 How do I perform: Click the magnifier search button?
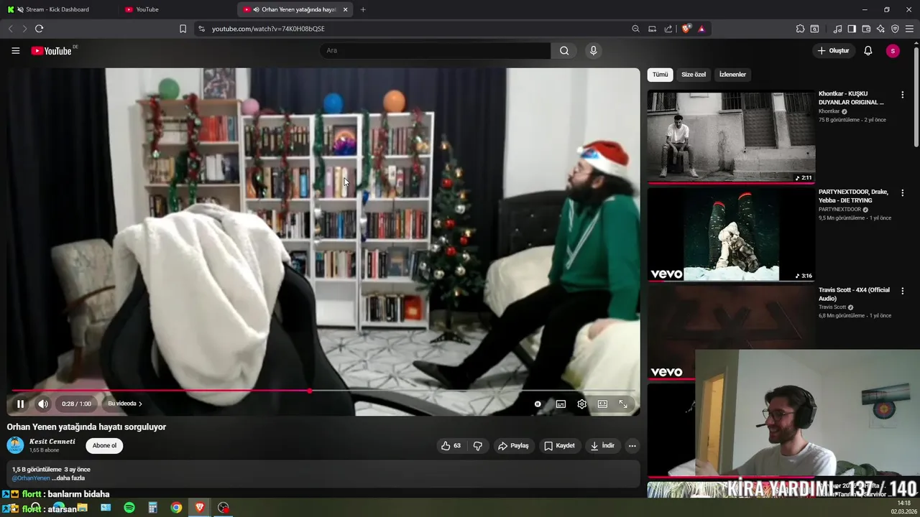coord(564,51)
